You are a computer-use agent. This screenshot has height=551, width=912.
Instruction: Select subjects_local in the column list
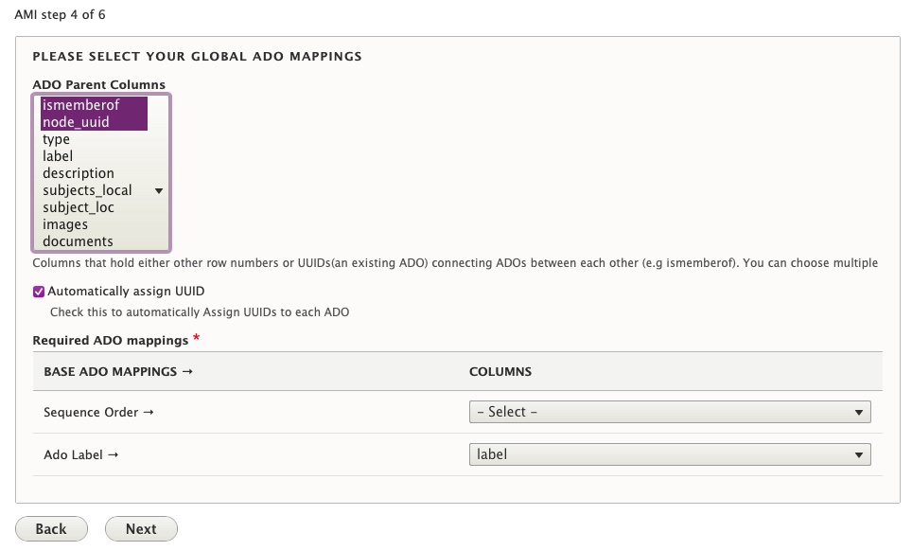[94, 190]
